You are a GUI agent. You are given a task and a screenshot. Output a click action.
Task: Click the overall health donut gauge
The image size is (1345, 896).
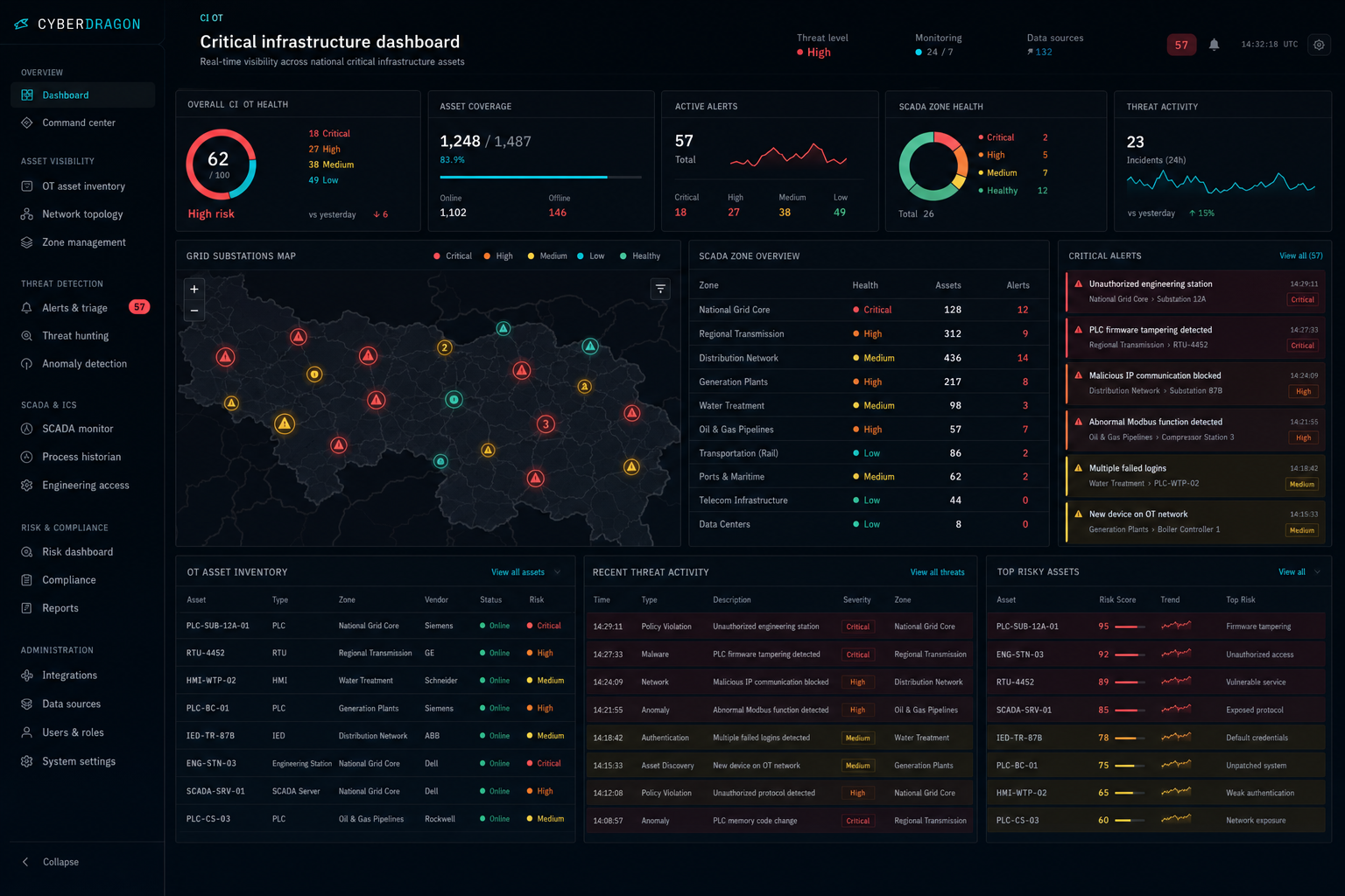[221, 164]
